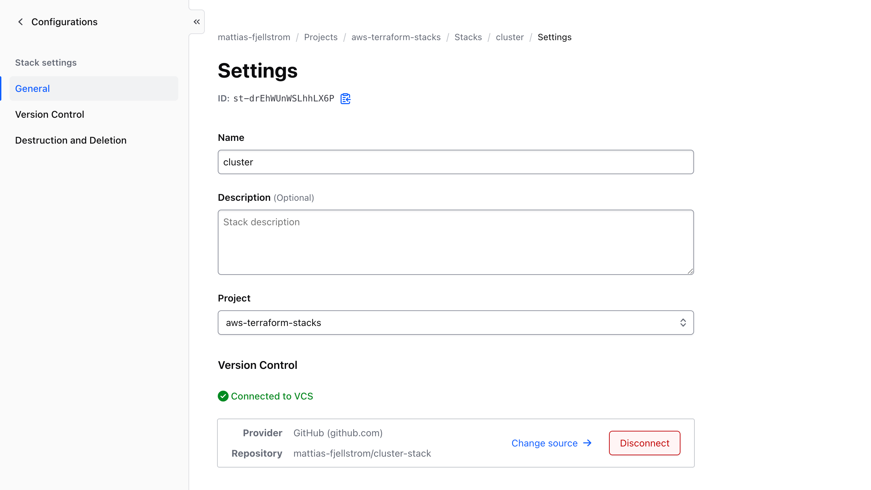Open the Project selector chevron icon
871x490 pixels.
pos(683,323)
